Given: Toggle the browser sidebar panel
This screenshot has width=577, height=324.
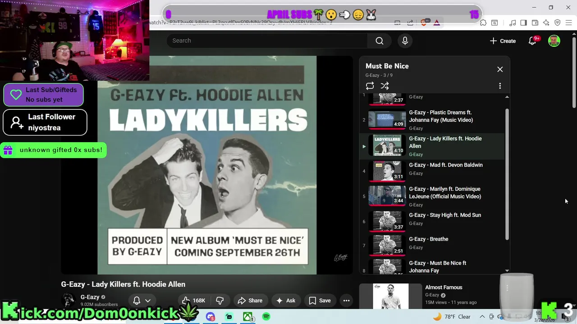Looking at the screenshot, I should [523, 23].
